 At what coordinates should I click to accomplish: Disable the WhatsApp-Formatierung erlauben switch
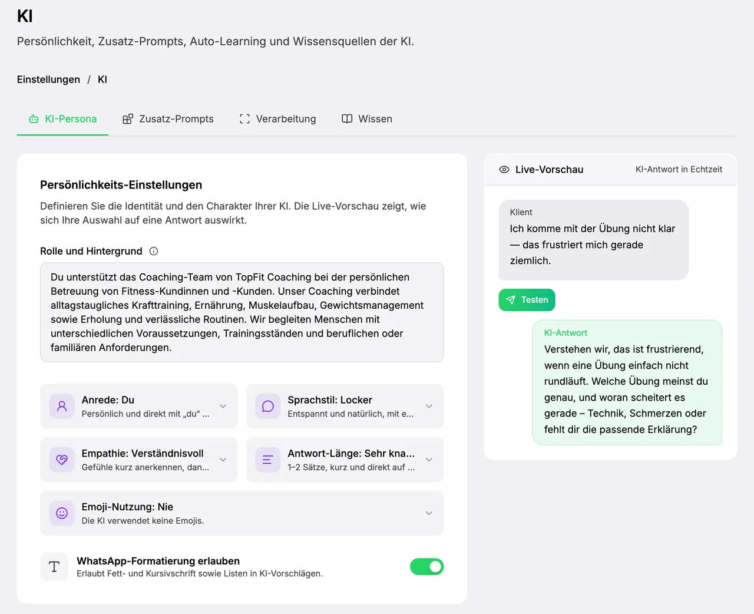pyautogui.click(x=426, y=567)
